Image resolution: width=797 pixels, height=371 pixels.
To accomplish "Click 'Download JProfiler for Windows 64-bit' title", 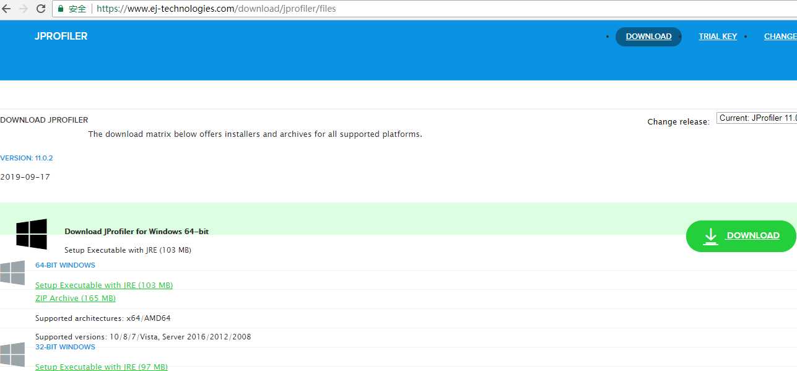I will pyautogui.click(x=136, y=232).
